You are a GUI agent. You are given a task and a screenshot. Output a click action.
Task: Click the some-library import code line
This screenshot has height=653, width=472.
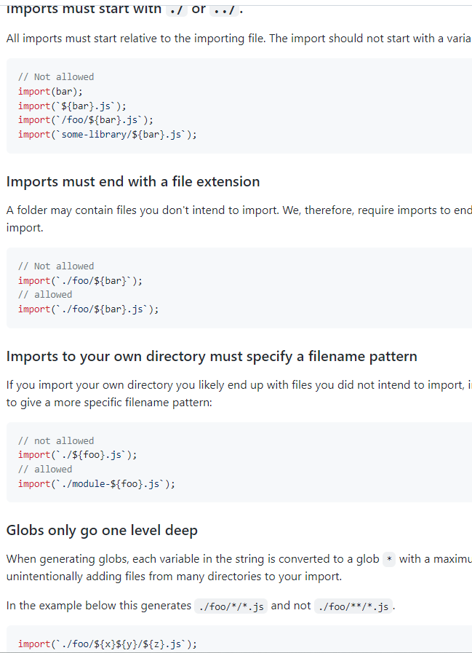[108, 135]
